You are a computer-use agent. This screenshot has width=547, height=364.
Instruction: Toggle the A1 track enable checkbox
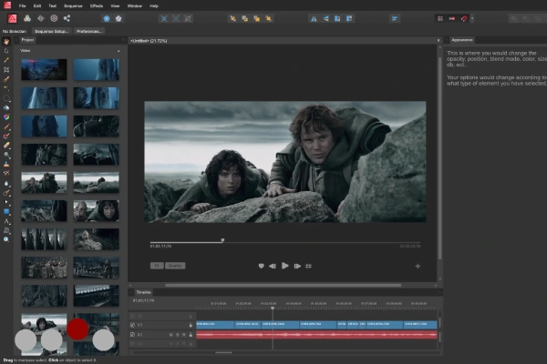[132, 334]
